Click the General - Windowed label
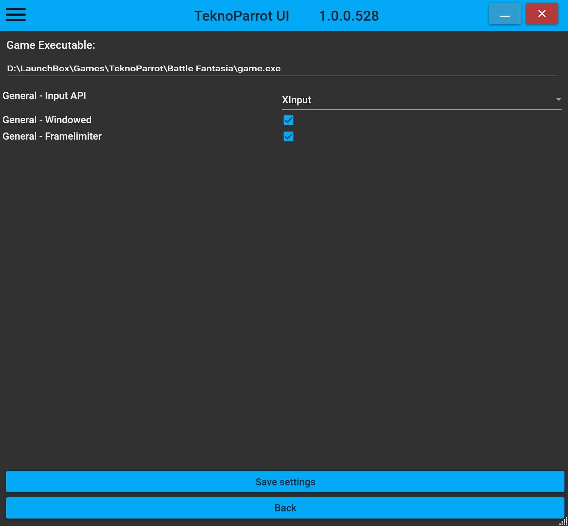 click(x=47, y=120)
